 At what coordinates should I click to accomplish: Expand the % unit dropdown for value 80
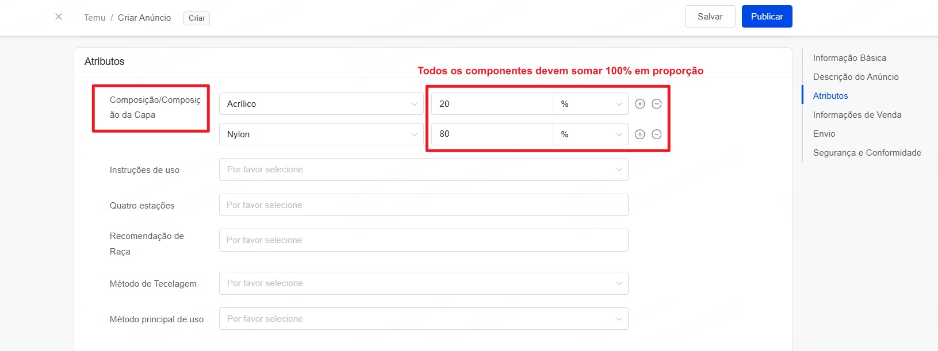(x=590, y=134)
